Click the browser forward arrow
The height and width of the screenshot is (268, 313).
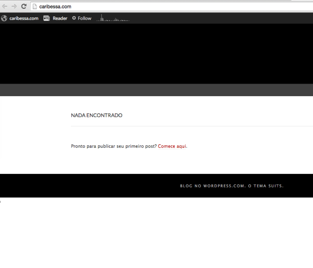tap(14, 6)
